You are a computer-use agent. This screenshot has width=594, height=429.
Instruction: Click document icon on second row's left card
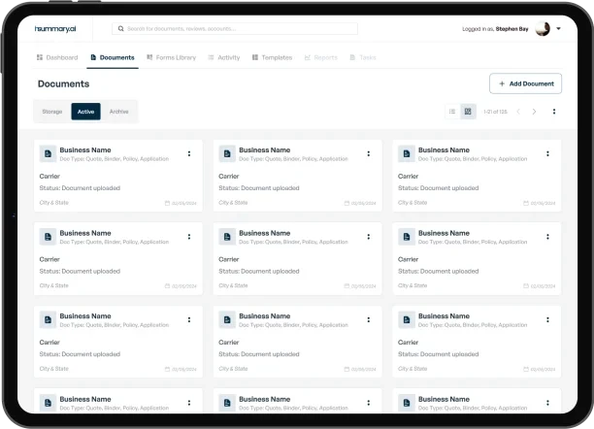pyautogui.click(x=48, y=237)
